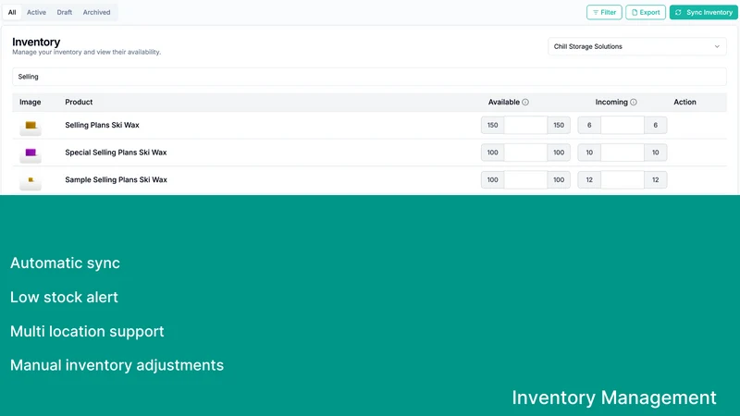This screenshot has height=416, width=740.
Task: Click the sync arrows icon in Sync Inventory
Action: (x=678, y=12)
